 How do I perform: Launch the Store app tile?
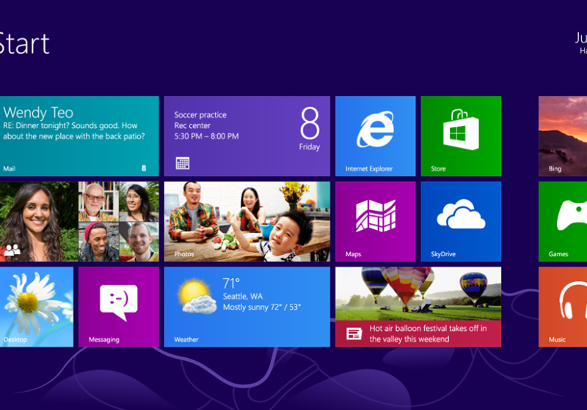point(461,135)
